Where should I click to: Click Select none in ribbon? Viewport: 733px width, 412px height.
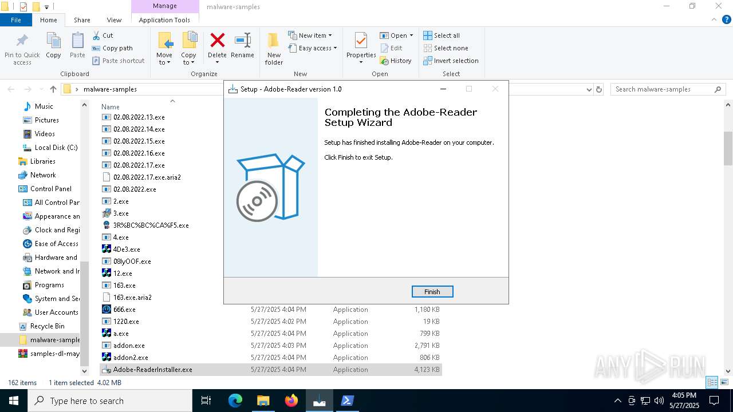click(x=446, y=48)
